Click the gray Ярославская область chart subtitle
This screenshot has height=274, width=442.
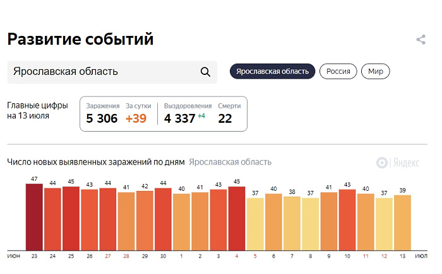(x=230, y=163)
